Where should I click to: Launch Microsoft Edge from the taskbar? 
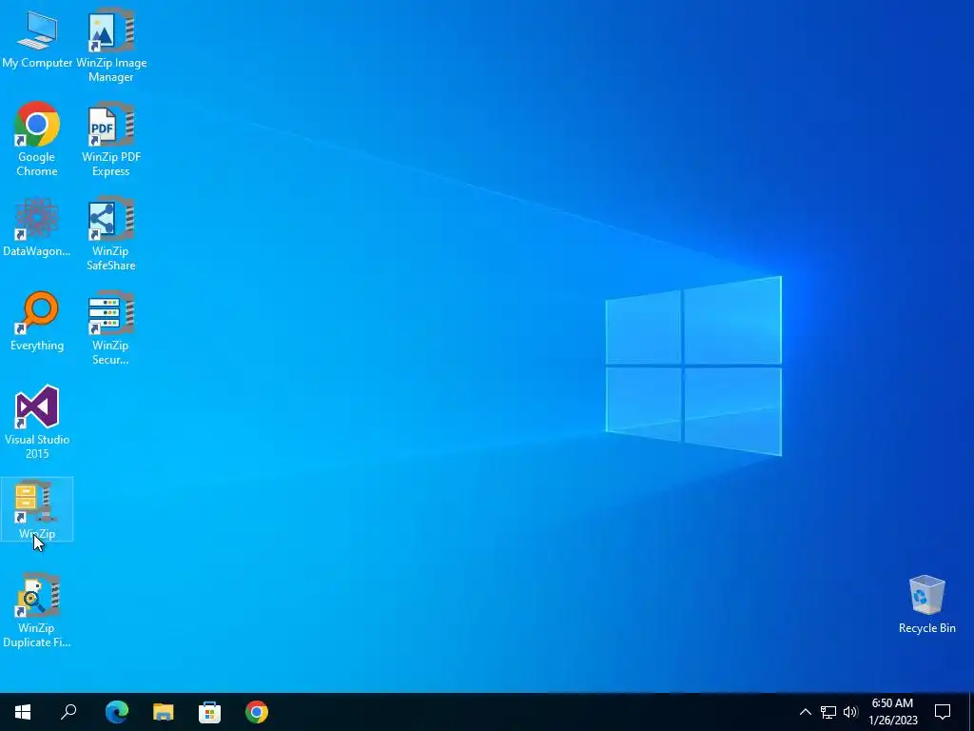pyautogui.click(x=117, y=712)
